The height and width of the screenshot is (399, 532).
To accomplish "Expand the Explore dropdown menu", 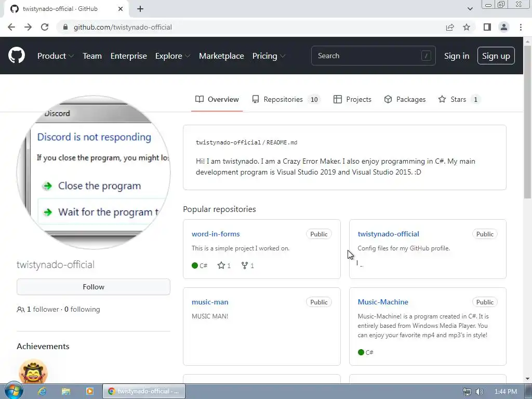I will [172, 56].
